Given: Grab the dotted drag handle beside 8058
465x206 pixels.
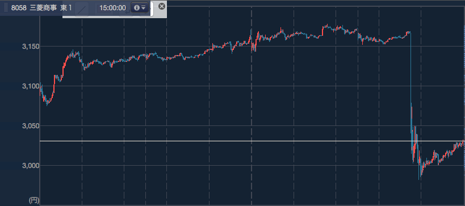Looking at the screenshot, I should pyautogui.click(x=6, y=8).
